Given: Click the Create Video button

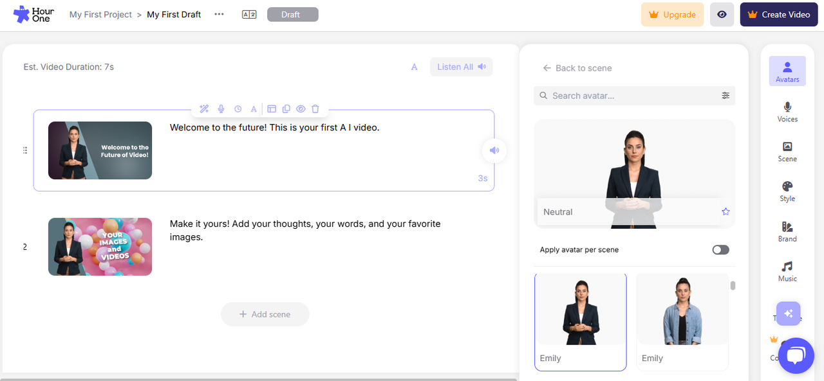Looking at the screenshot, I should pos(779,13).
